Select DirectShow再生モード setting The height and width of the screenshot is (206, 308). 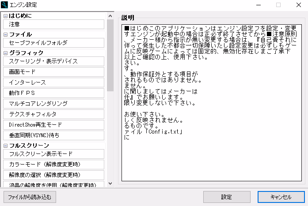53,125
